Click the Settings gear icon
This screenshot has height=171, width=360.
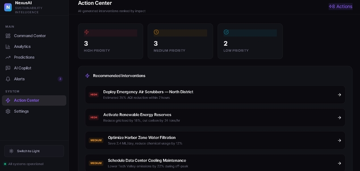coord(8,111)
